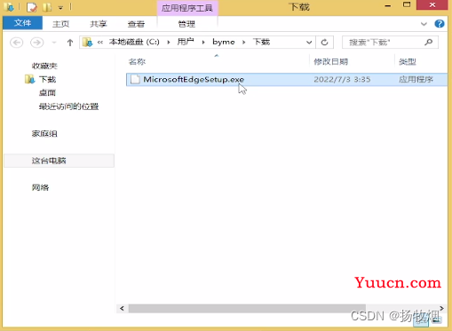Screen dimensions: 452x331
Task: Open 最近访问的位置 in navigation pane
Action: click(68, 106)
